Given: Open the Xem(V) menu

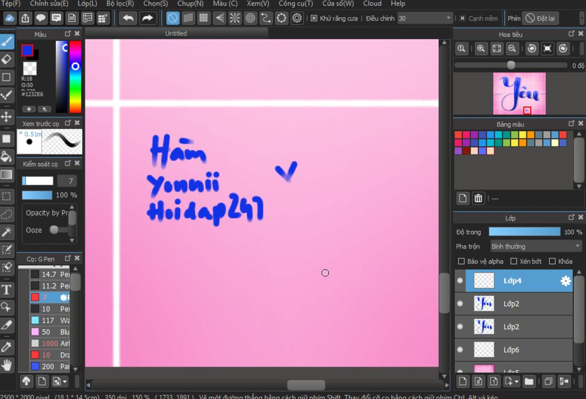Looking at the screenshot, I should pyautogui.click(x=258, y=4).
